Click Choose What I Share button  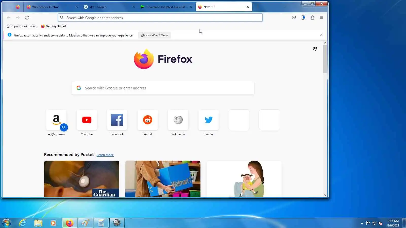(155, 35)
